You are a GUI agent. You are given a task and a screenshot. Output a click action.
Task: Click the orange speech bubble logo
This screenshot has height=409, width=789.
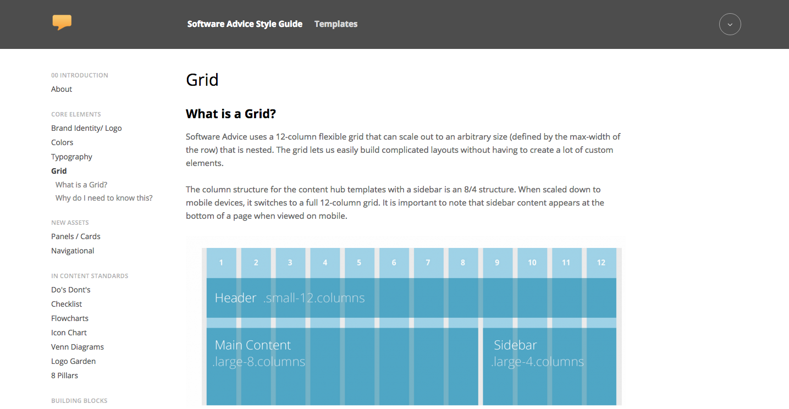coord(62,23)
